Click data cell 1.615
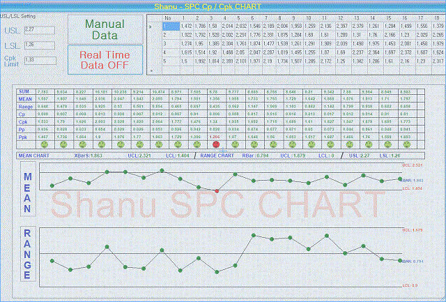Screen dimensions: 446x302 (x=187, y=52)
